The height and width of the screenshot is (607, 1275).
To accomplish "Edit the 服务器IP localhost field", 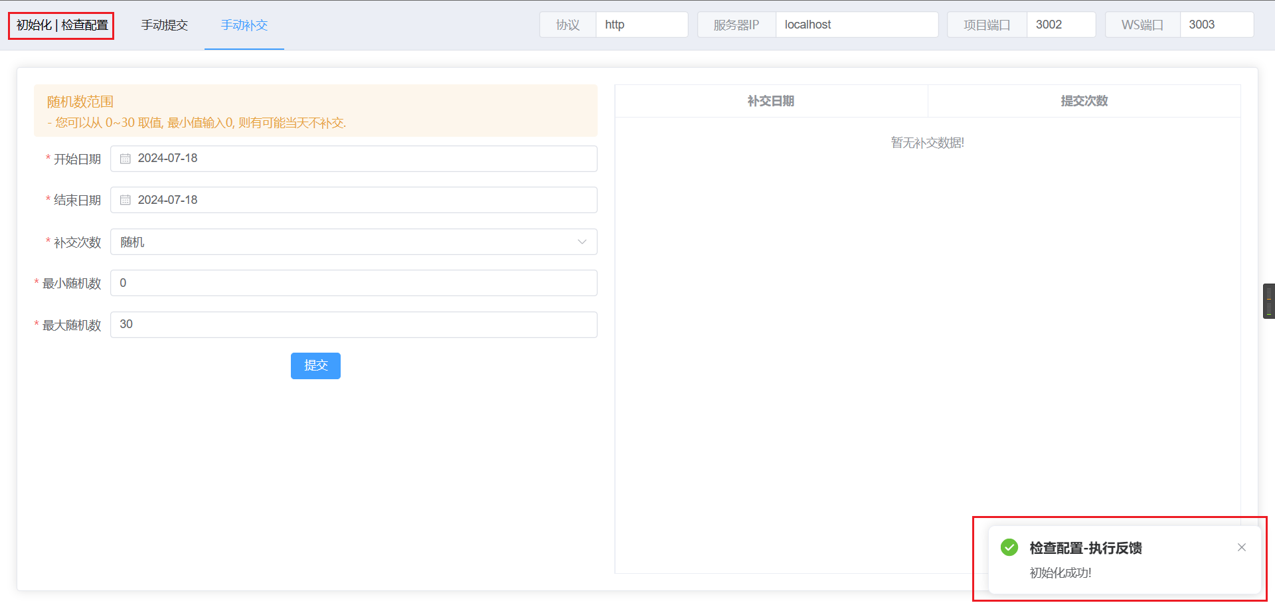I will [857, 25].
